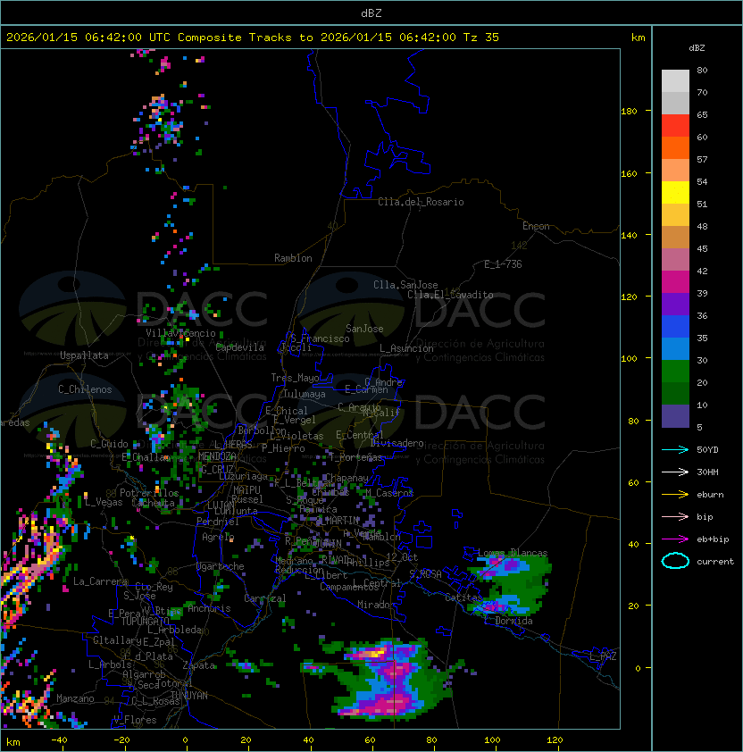Click the 'current' legend label
The height and width of the screenshot is (752, 743).
715,561
